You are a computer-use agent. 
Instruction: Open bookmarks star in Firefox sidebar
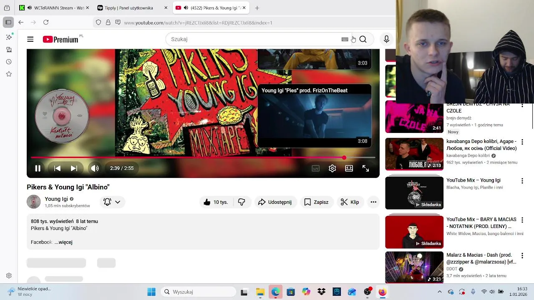coord(9,74)
